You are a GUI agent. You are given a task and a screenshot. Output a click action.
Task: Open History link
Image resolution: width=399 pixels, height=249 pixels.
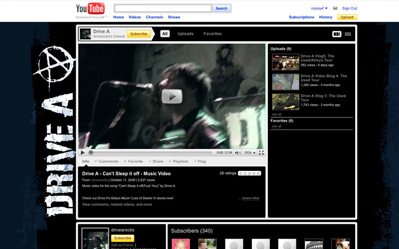pyautogui.click(x=326, y=17)
